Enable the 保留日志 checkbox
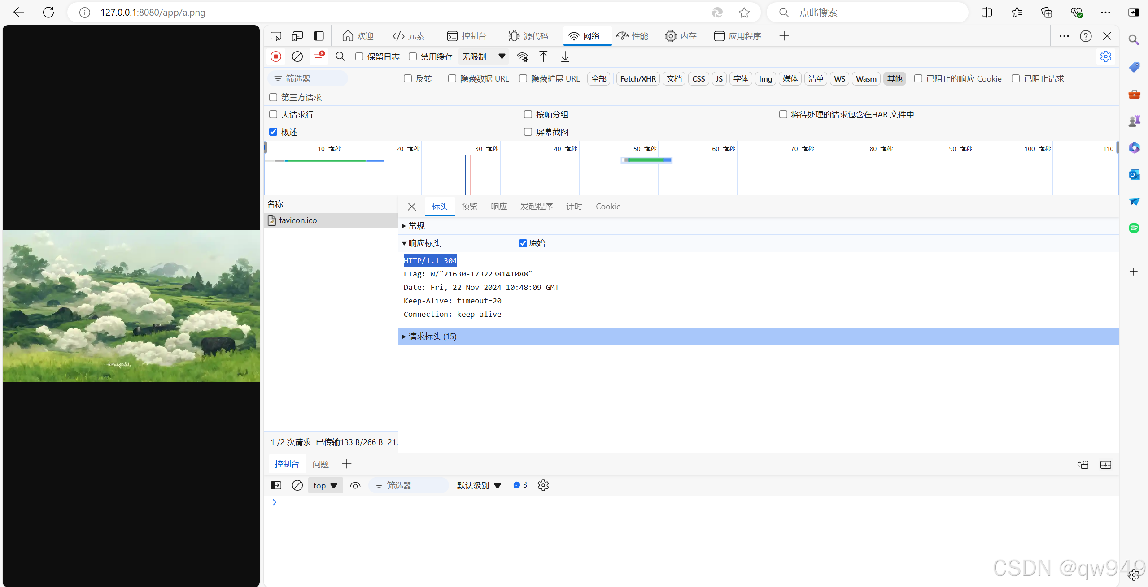Image resolution: width=1148 pixels, height=587 pixels. pos(359,56)
